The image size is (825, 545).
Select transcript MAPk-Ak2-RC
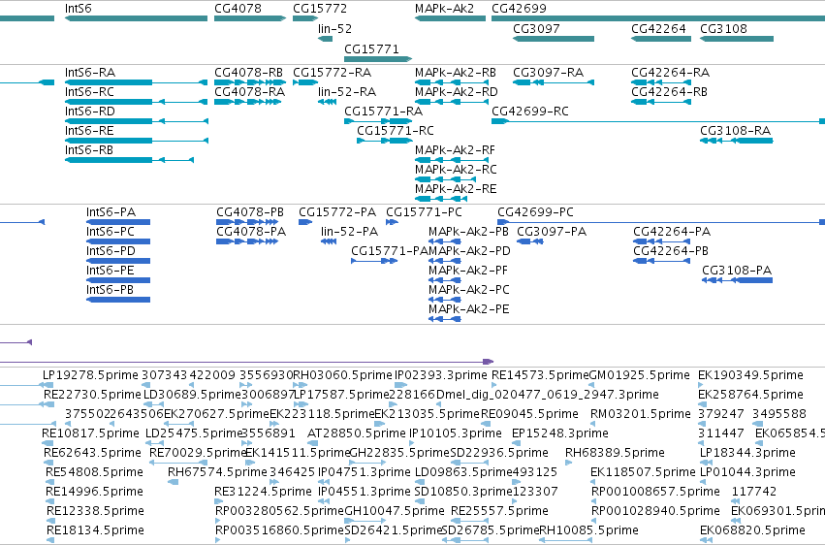pos(456,170)
